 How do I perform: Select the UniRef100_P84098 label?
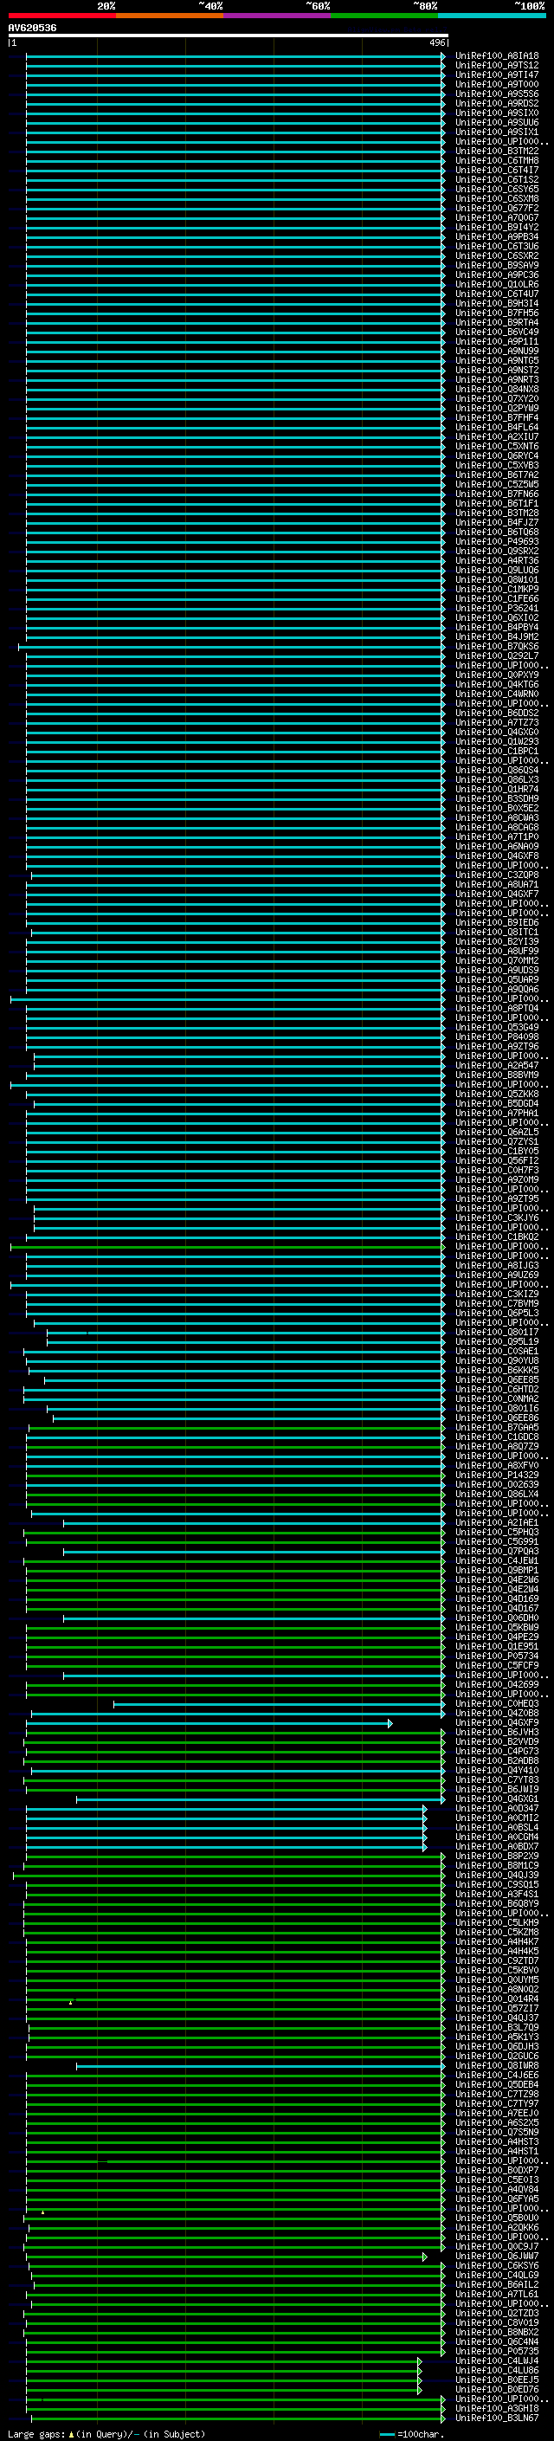pos(497,1037)
